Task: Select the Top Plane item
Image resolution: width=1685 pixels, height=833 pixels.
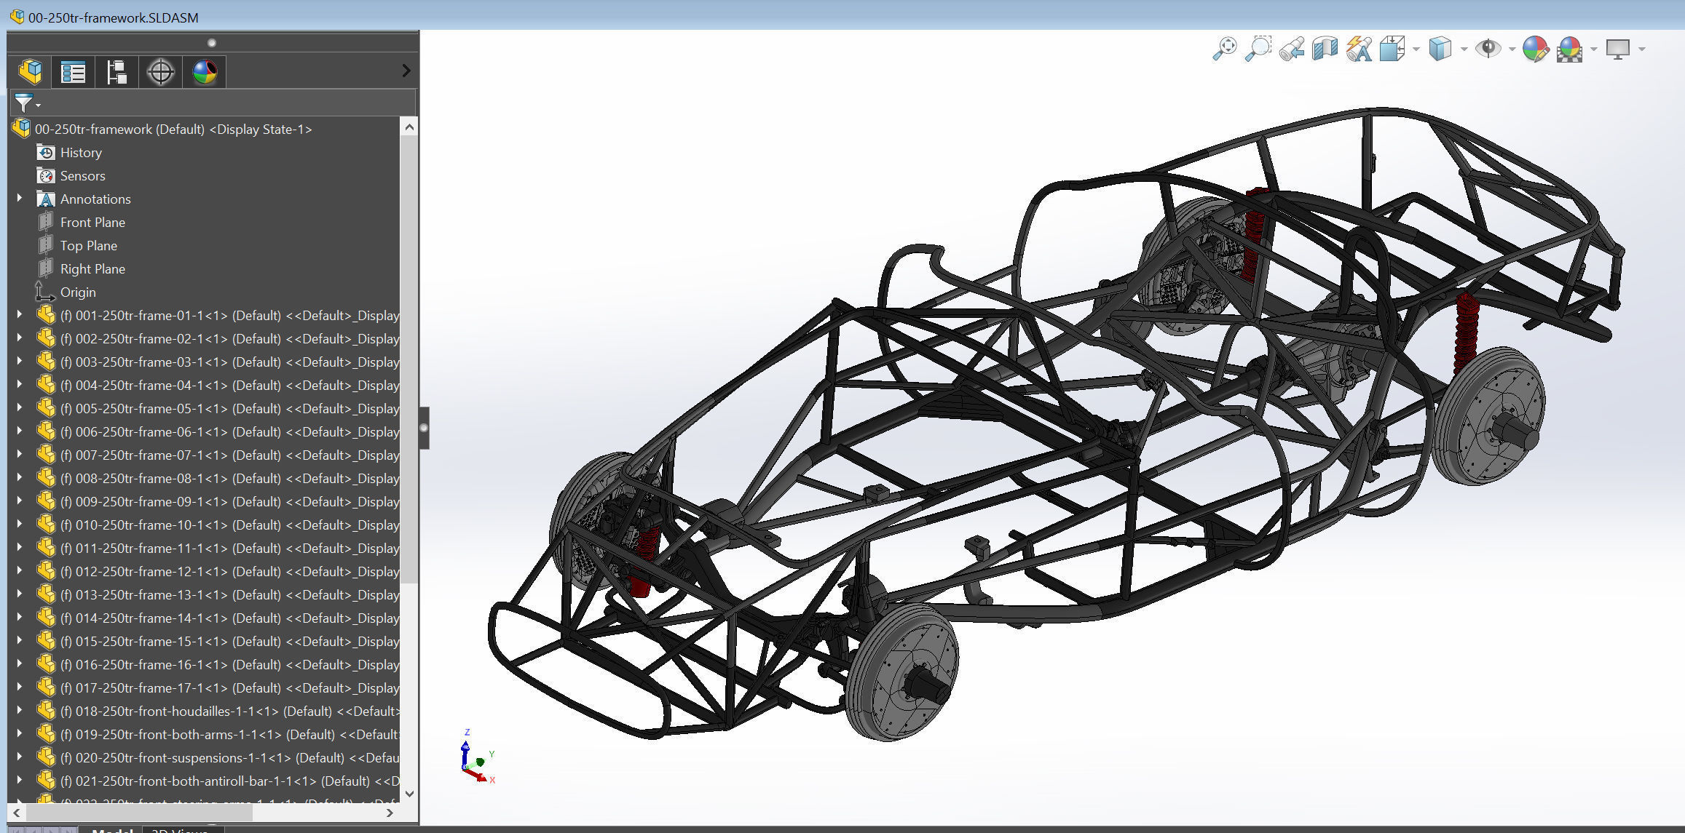Action: [88, 246]
